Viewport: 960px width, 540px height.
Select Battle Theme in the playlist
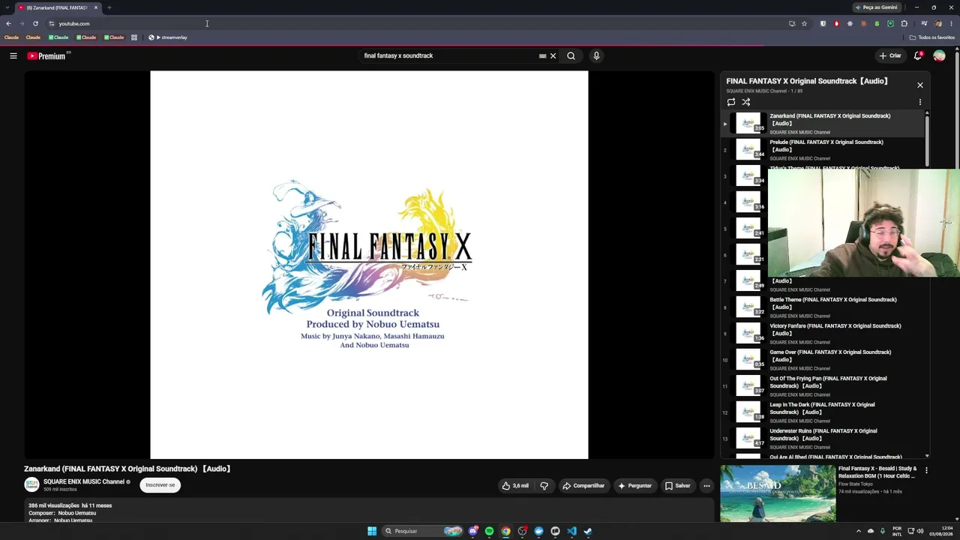pyautogui.click(x=823, y=307)
